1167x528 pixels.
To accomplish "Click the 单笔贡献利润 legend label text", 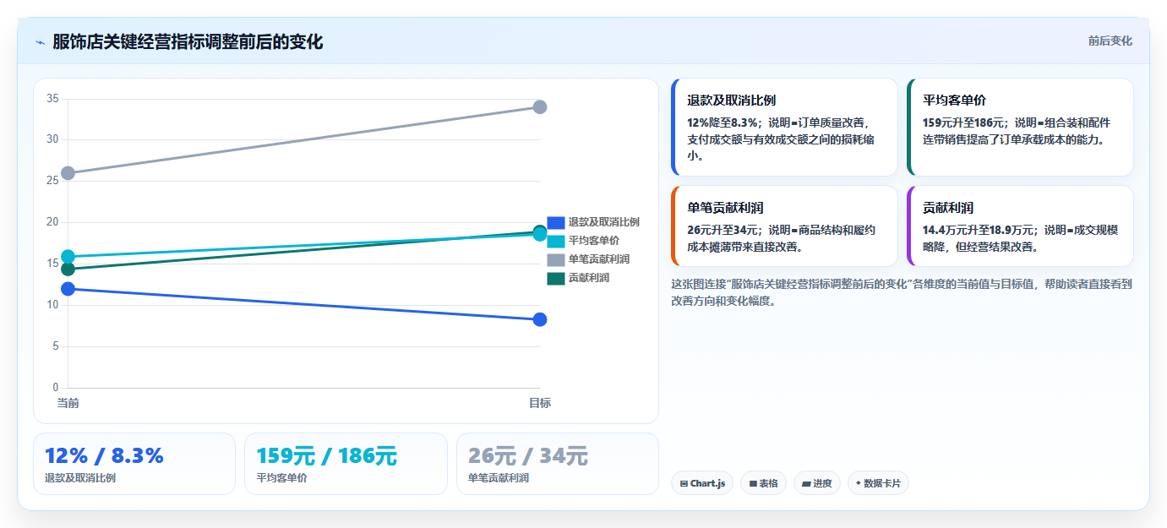I will (x=598, y=259).
